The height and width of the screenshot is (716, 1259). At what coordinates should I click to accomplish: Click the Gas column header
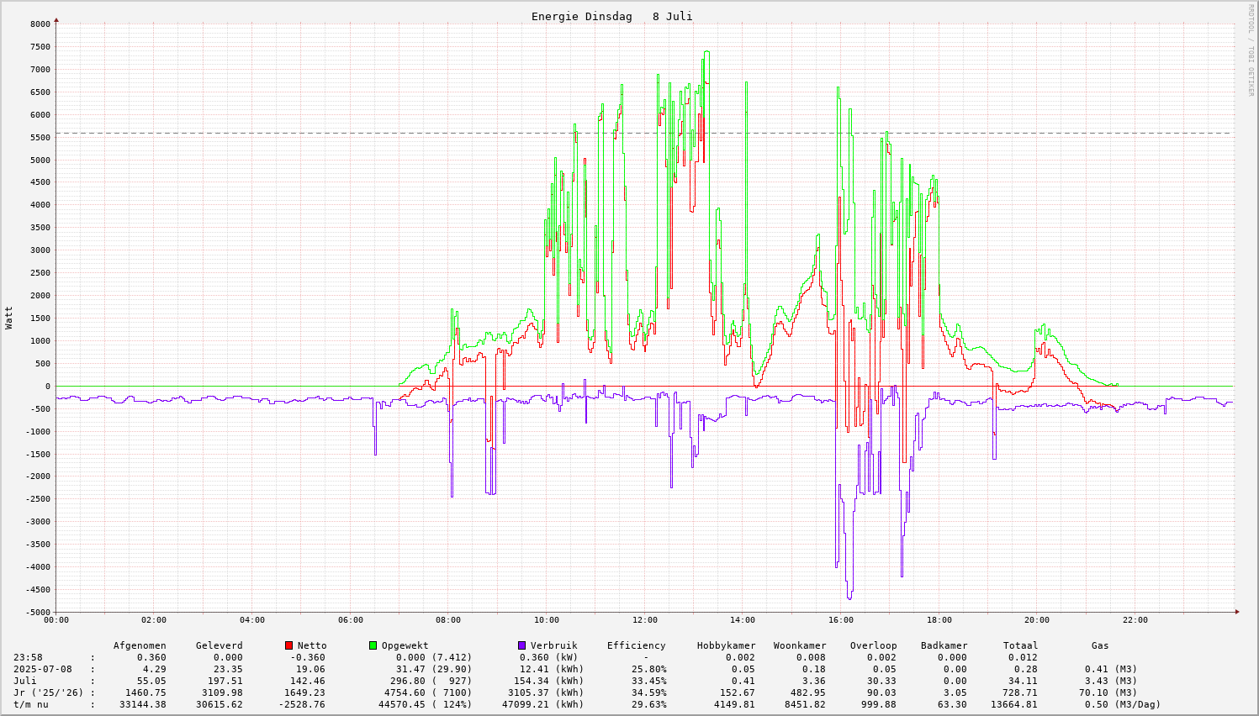point(1100,645)
